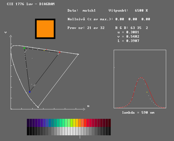174x141 pixels.
Task: Select the yellow point on the spectrum curve
Action: (147, 92)
